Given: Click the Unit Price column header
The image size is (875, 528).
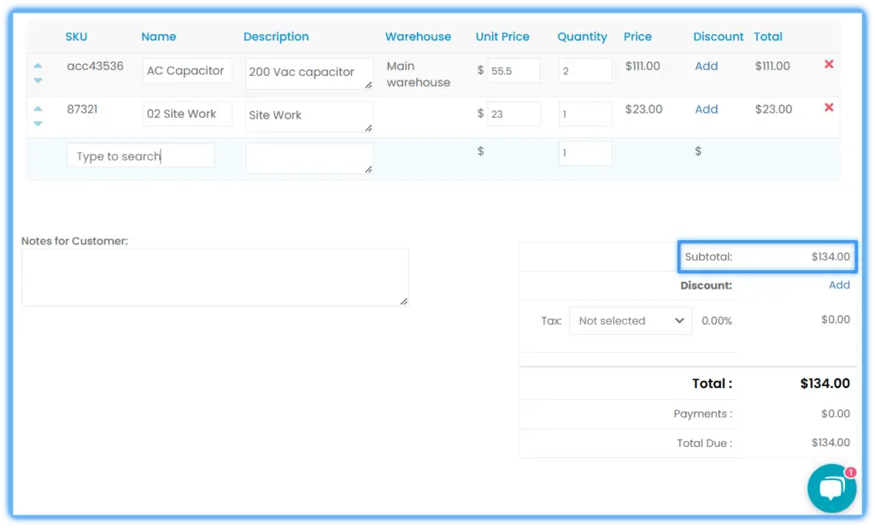Looking at the screenshot, I should [x=502, y=37].
